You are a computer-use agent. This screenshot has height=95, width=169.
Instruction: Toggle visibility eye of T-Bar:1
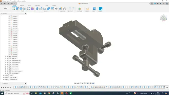tap(6, 75)
